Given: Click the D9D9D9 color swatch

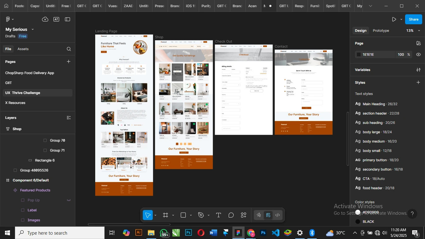Looking at the screenshot, I should [x=358, y=212].
